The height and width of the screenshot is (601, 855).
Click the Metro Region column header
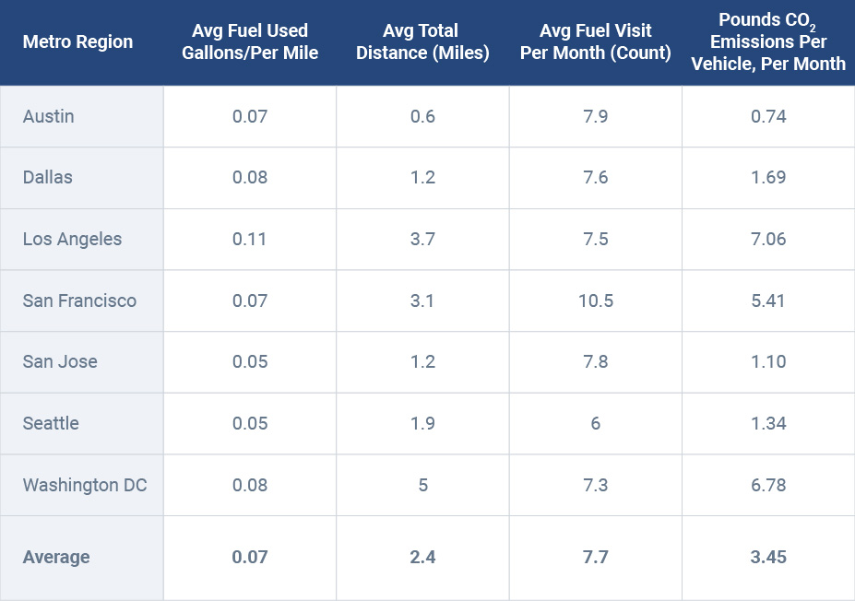click(x=77, y=42)
